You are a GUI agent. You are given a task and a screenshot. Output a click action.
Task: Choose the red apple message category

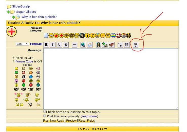[x=56, y=35]
